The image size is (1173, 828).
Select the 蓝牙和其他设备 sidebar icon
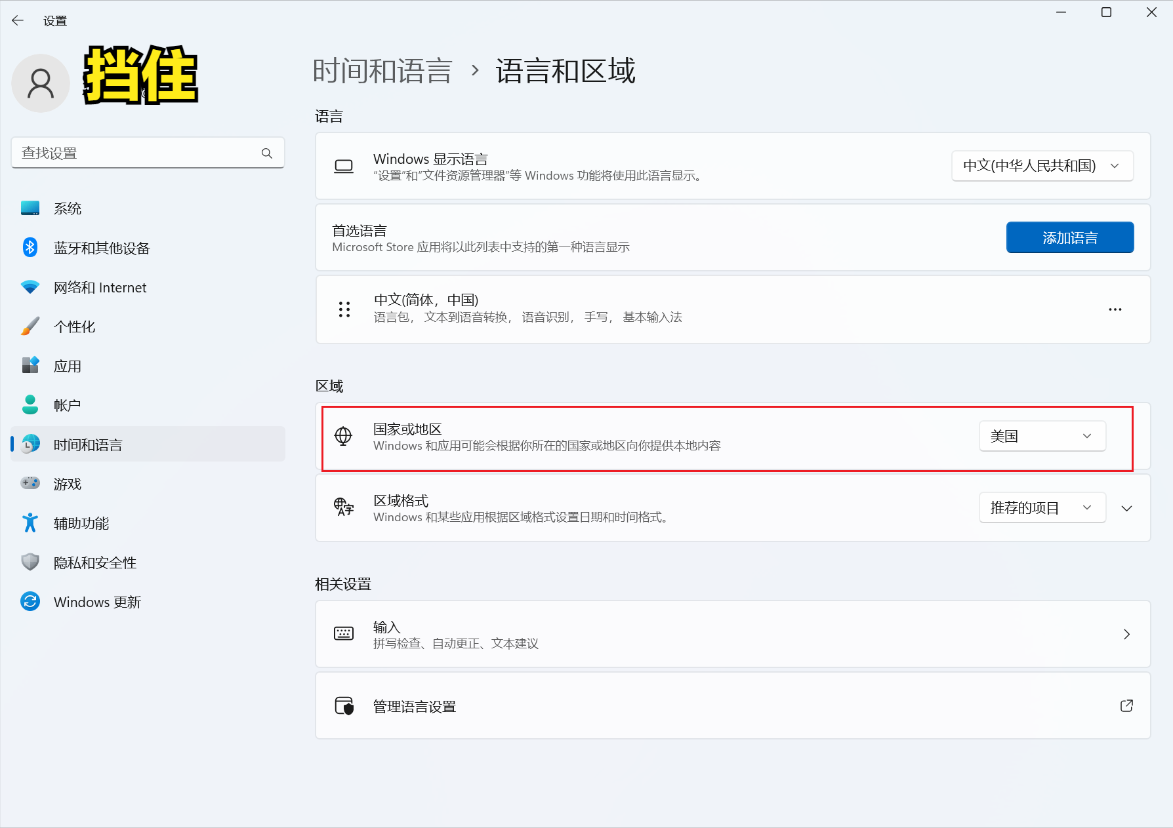[30, 247]
